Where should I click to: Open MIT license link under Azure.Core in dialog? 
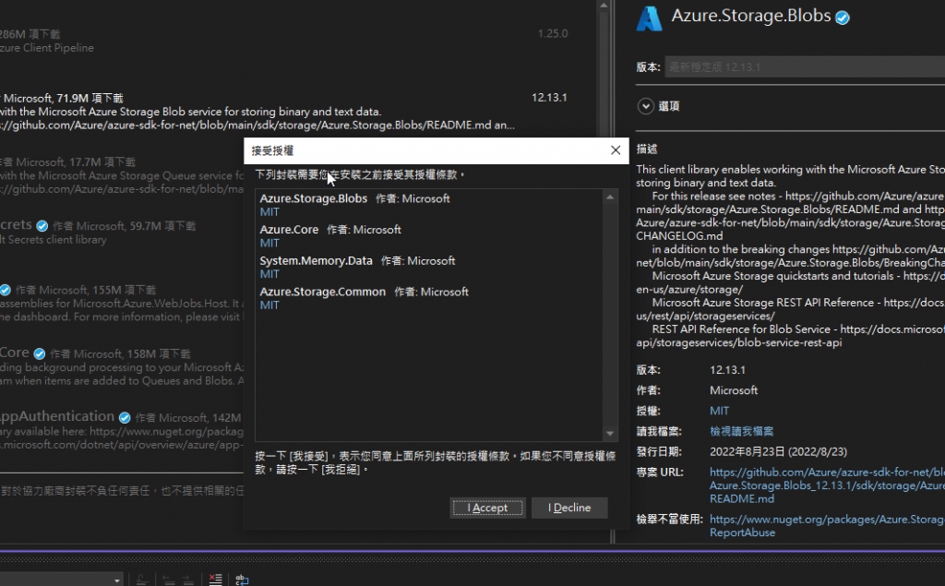(x=269, y=243)
